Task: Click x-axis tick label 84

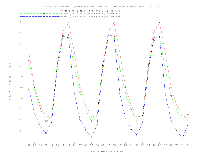Action: (x=188, y=145)
